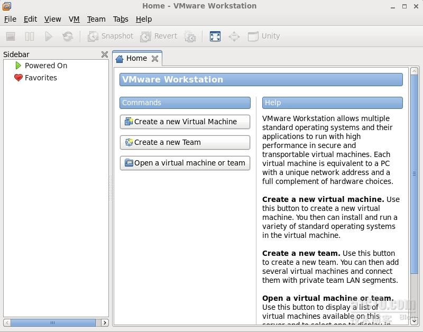Select Powered On in sidebar
Screen dimensions: 423x332
46,66
